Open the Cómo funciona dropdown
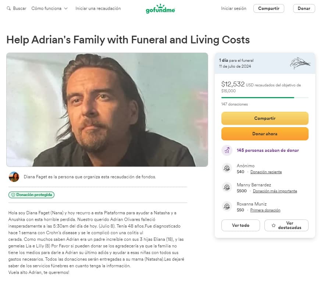Image resolution: width=324 pixels, height=282 pixels. click(50, 8)
